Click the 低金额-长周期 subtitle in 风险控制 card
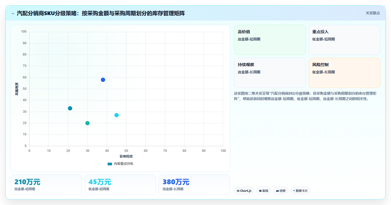The width and height of the screenshot is (391, 205). coord(324,72)
